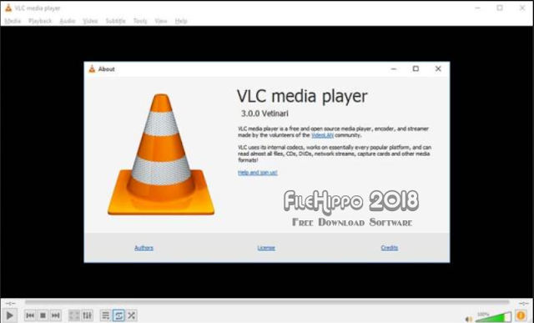Open the Media menu
The height and width of the screenshot is (323, 534).
pyautogui.click(x=13, y=21)
